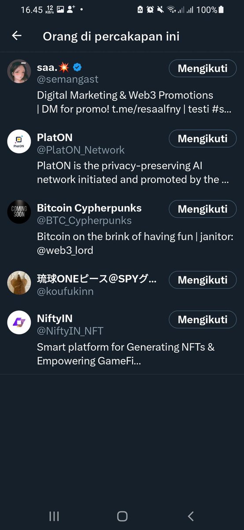Toggle Mengikuti for @semangast
The image size is (244, 530).
tap(203, 68)
